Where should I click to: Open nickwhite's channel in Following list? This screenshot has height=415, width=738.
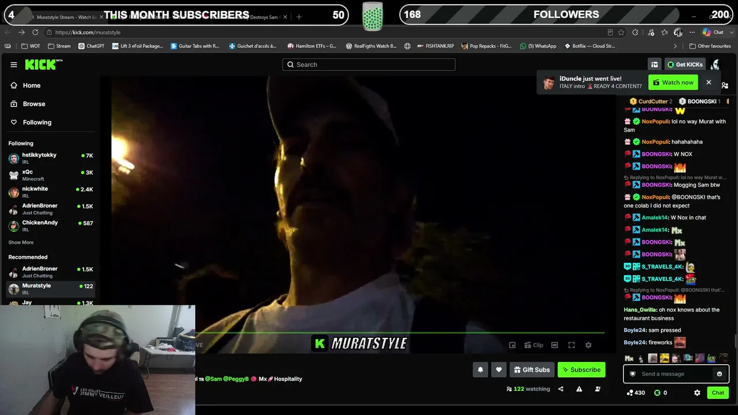click(x=51, y=191)
